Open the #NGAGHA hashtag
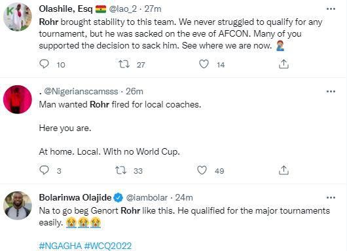 60,246
